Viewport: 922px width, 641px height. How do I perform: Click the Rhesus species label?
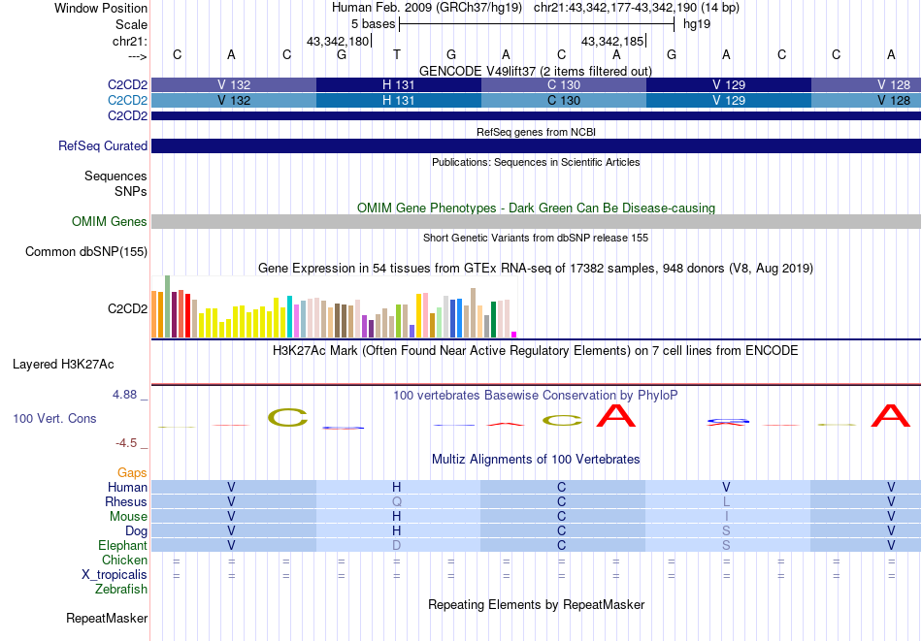126,501
